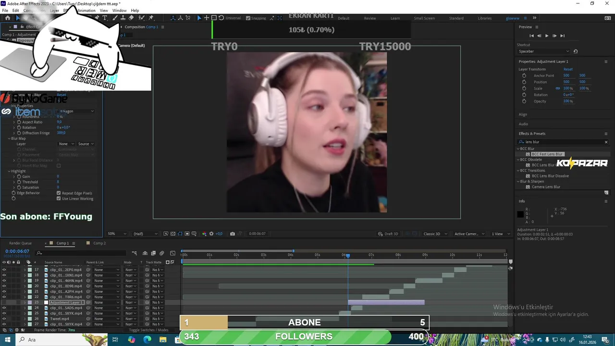
Task: Open the 50% magnification dropdown
Action: [117, 234]
